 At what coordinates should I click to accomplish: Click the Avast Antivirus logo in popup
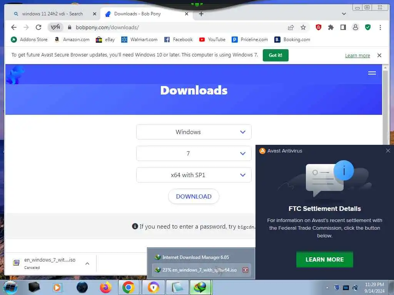[x=262, y=151]
